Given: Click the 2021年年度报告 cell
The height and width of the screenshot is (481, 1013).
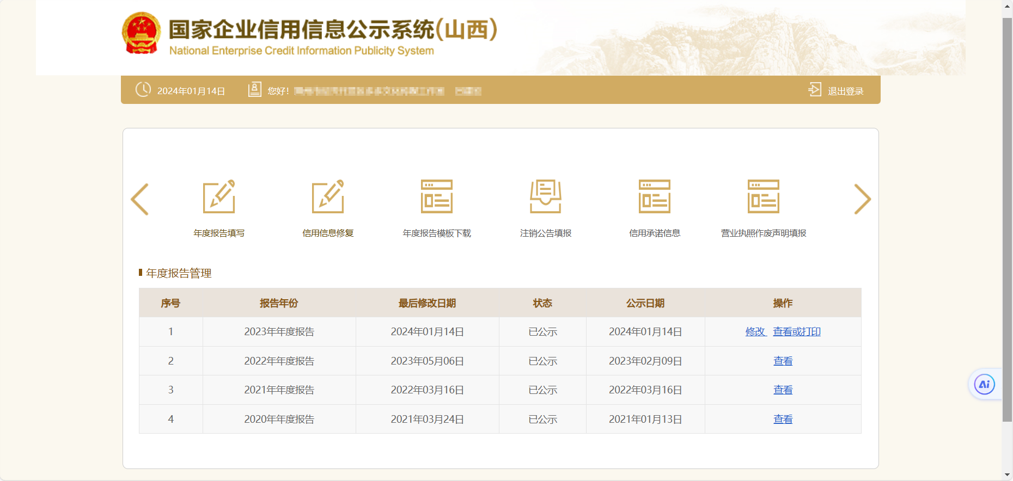Looking at the screenshot, I should [x=279, y=390].
